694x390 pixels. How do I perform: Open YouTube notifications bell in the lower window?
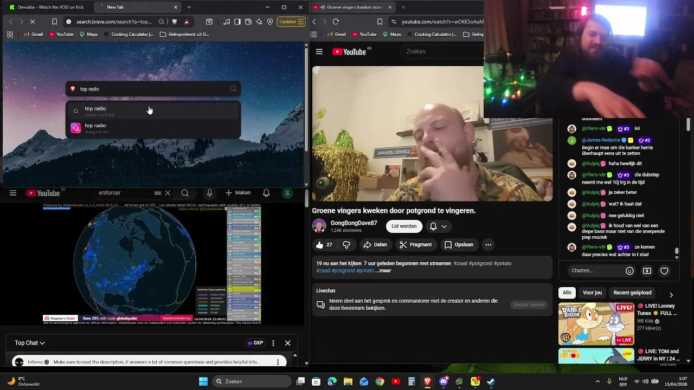point(266,193)
